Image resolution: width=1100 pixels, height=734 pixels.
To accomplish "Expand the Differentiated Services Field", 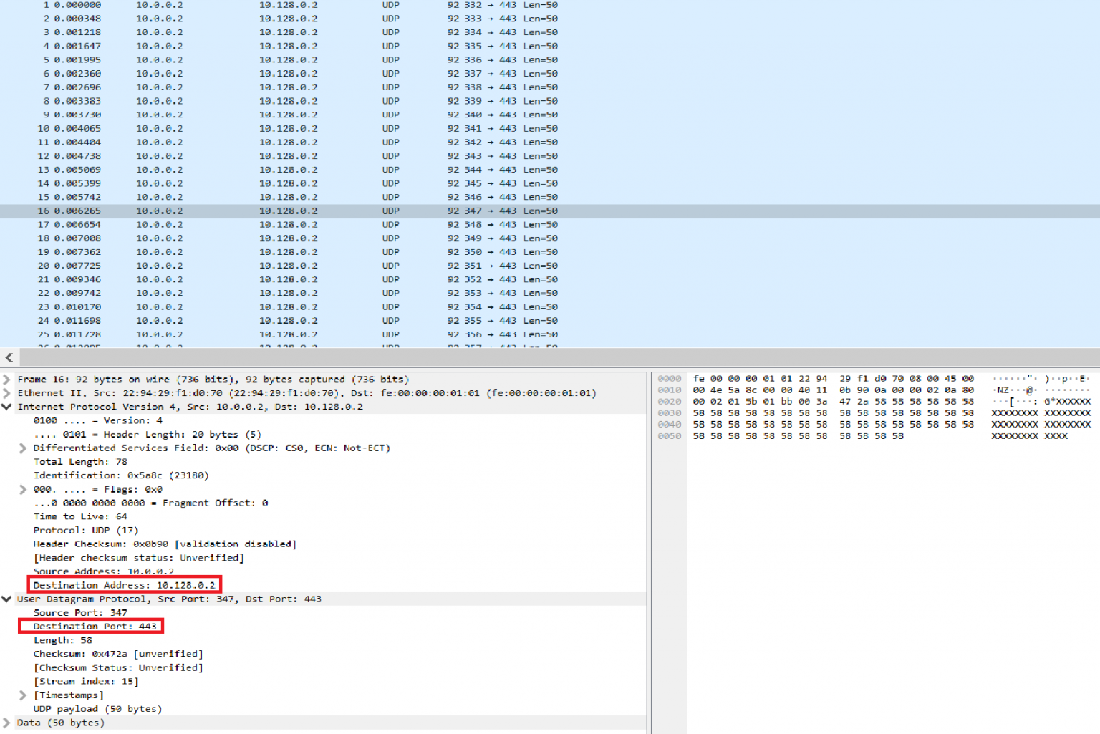I will click(23, 448).
